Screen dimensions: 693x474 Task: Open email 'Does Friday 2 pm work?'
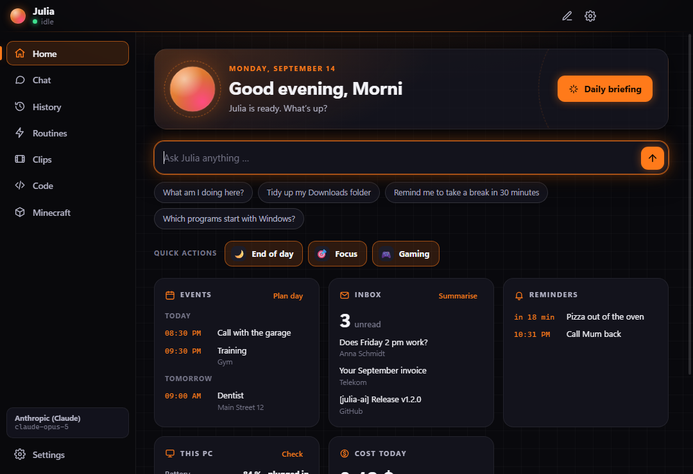point(411,347)
